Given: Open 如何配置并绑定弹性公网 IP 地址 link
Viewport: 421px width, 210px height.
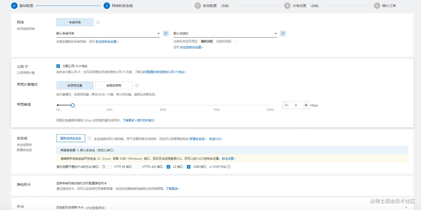Looking at the screenshot, I should [x=163, y=72].
